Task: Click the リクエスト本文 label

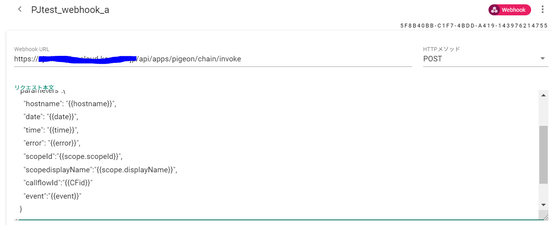Action: (34, 87)
